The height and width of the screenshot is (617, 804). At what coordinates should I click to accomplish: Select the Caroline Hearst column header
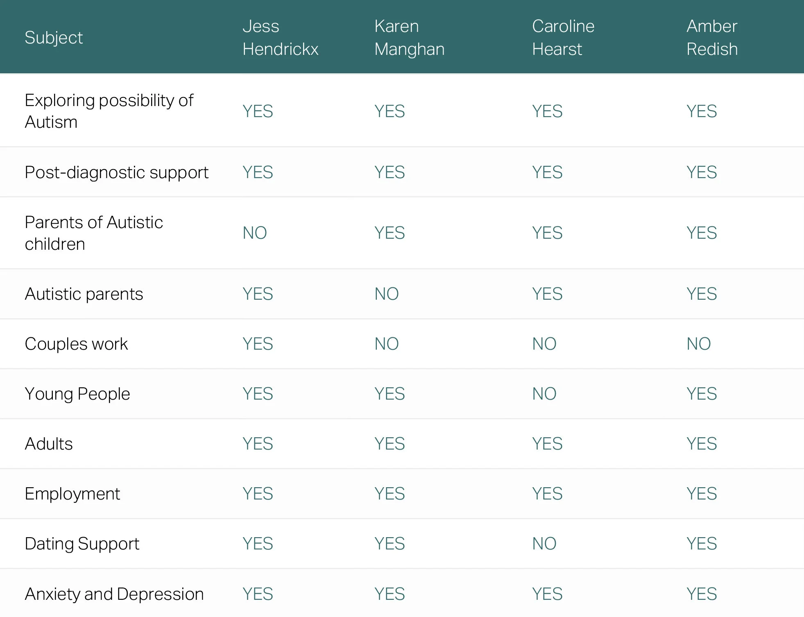[563, 38]
